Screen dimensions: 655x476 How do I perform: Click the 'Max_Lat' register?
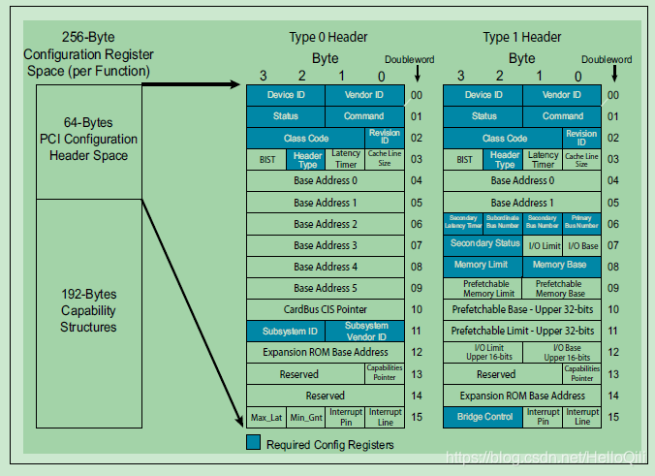(266, 417)
